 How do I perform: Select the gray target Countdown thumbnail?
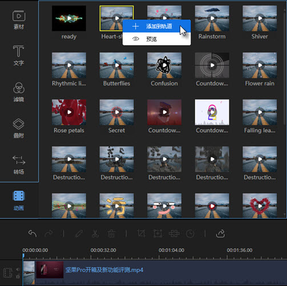[212, 65]
